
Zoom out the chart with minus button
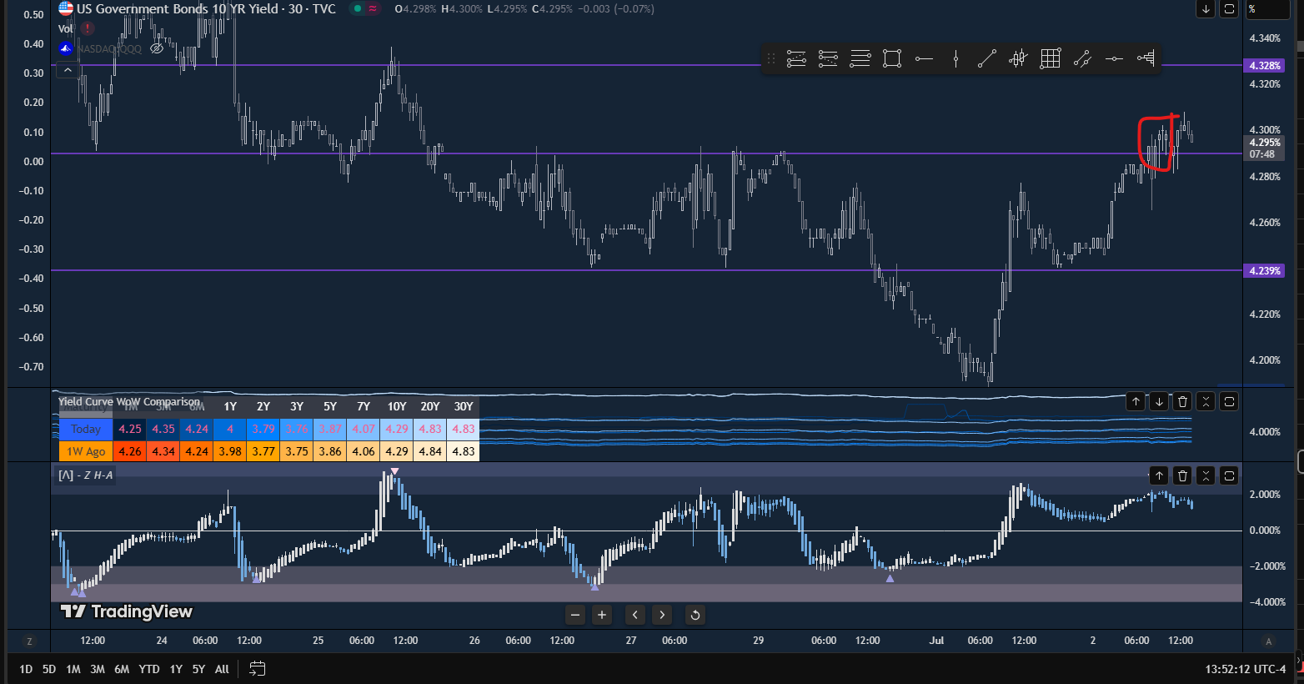click(x=575, y=615)
